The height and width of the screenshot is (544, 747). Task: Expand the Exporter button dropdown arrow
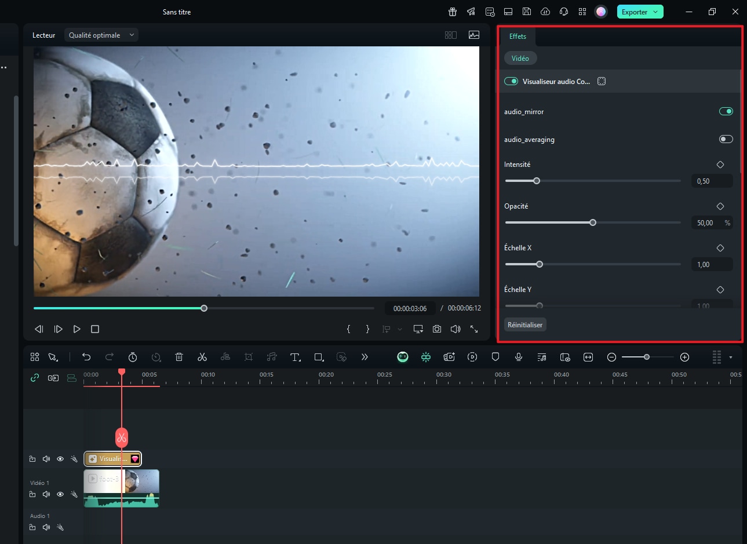655,12
